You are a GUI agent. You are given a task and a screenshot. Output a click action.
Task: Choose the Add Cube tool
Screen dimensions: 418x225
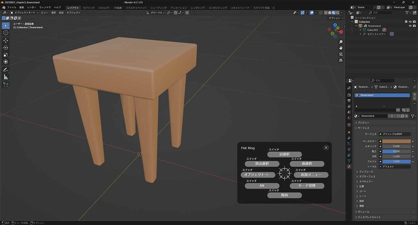6,85
